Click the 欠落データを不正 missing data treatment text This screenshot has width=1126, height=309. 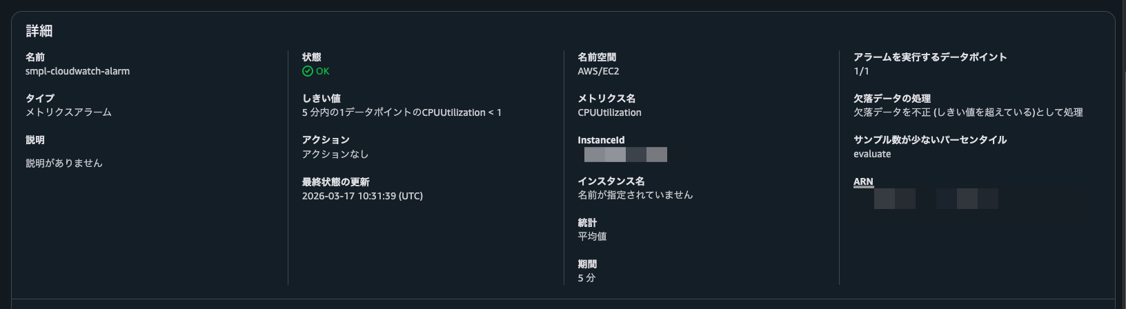point(967,112)
